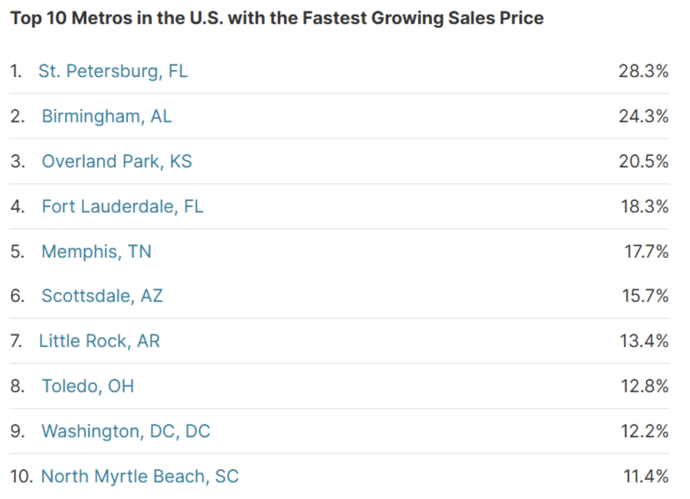Click the 13.4% growth value
The width and height of the screenshot is (690, 499).
pos(644,341)
